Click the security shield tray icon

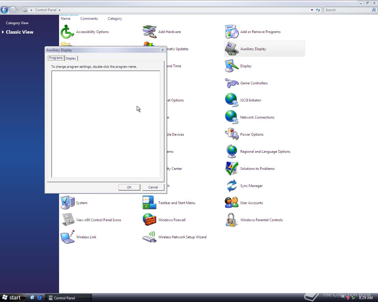(x=348, y=298)
